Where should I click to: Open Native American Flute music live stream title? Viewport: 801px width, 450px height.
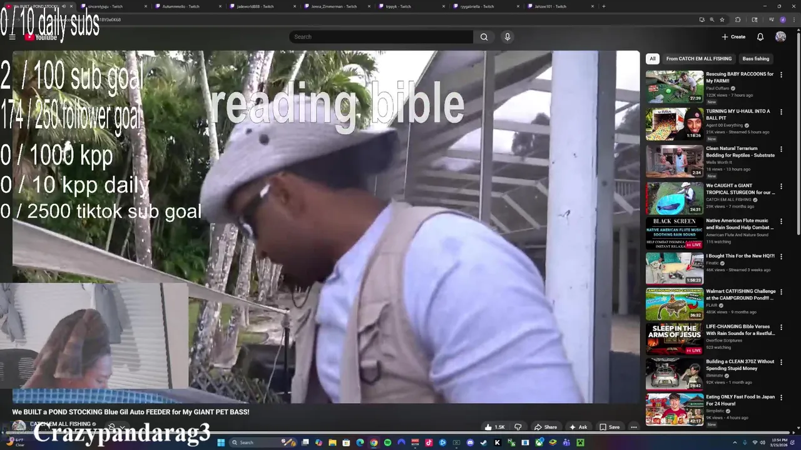pos(739,224)
